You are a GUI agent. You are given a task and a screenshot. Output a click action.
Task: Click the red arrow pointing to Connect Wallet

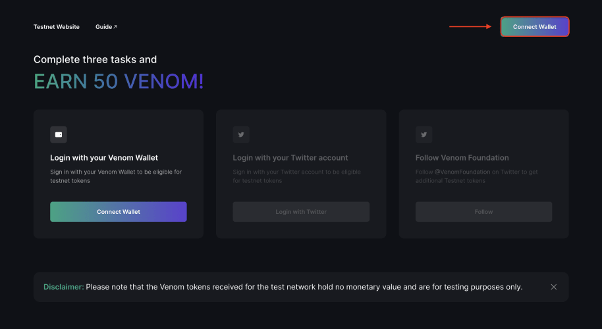pyautogui.click(x=470, y=26)
